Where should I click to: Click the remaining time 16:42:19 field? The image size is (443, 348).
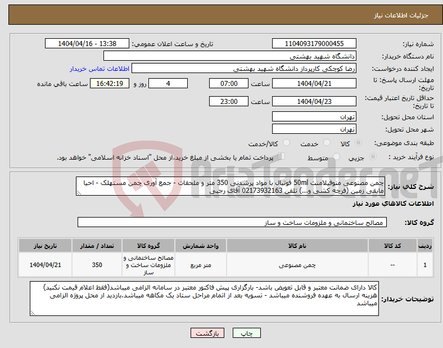[x=110, y=84]
